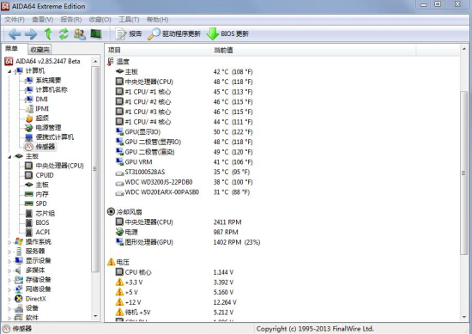Refresh using the green circular arrows icon
The image size is (472, 334).
pos(64,34)
